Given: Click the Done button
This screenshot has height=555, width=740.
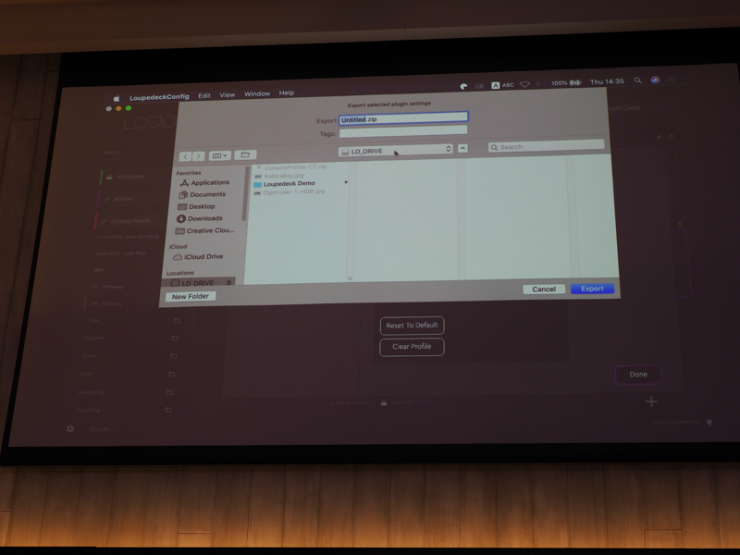Looking at the screenshot, I should pyautogui.click(x=638, y=375).
